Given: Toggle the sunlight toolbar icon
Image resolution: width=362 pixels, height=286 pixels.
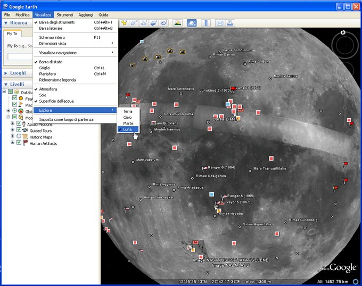Looking at the screenshot, I should pyautogui.click(x=178, y=23).
